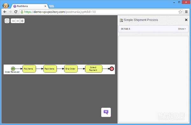Zoom in with the plus button
The height and width of the screenshot is (125, 191).
pos(22,21)
